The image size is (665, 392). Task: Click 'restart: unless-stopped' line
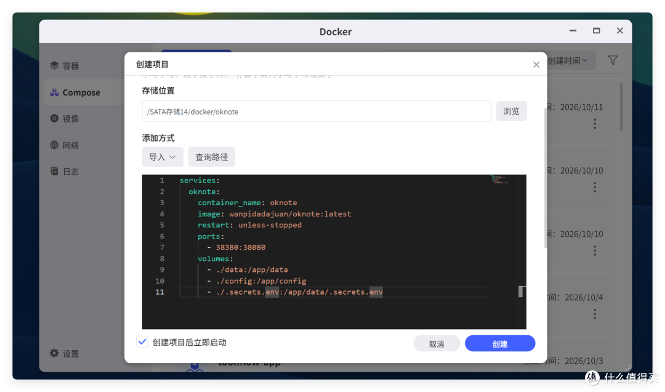pyautogui.click(x=249, y=225)
